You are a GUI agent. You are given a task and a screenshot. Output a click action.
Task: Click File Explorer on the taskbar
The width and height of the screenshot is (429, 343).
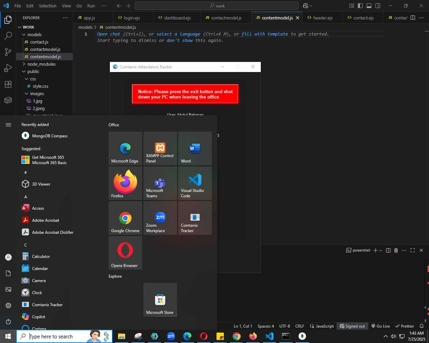(122, 336)
